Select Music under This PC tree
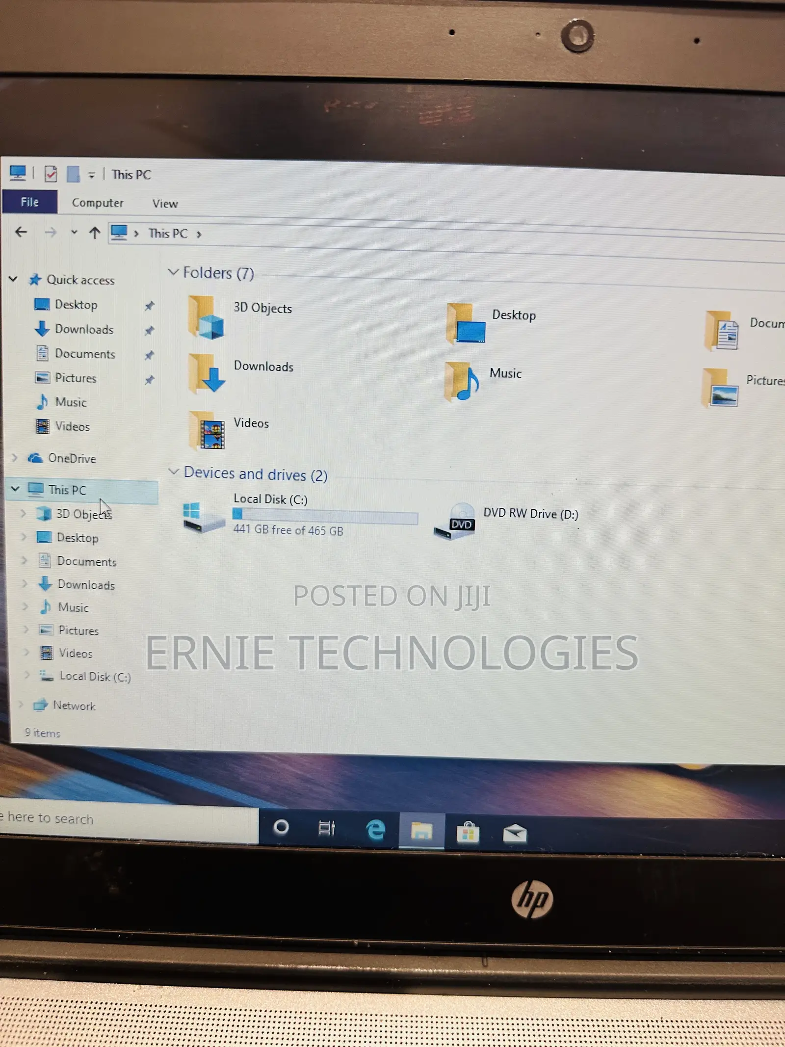 tap(74, 607)
